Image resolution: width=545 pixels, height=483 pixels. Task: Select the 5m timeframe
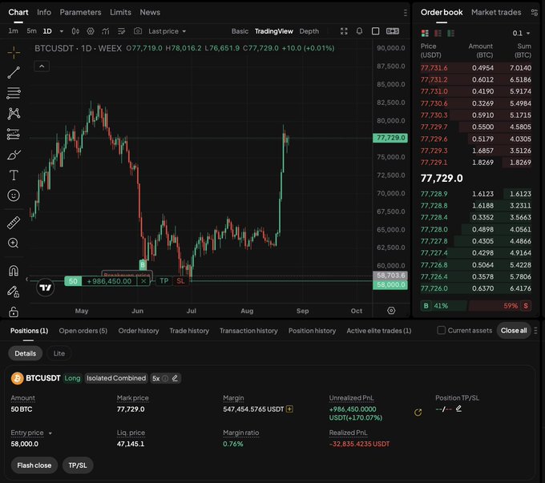31,31
